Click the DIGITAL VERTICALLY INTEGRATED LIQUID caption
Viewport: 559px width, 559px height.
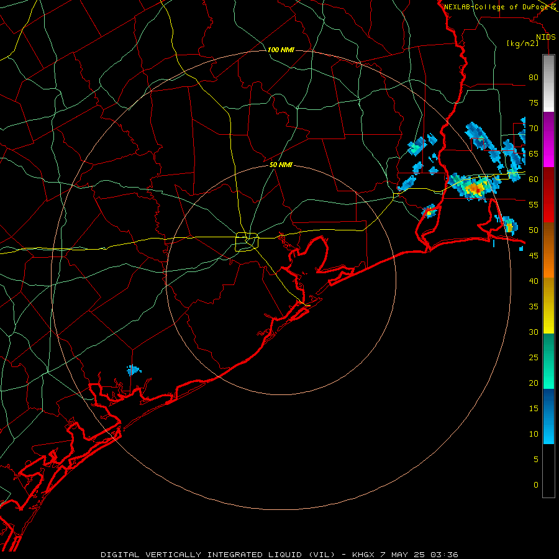click(x=217, y=555)
